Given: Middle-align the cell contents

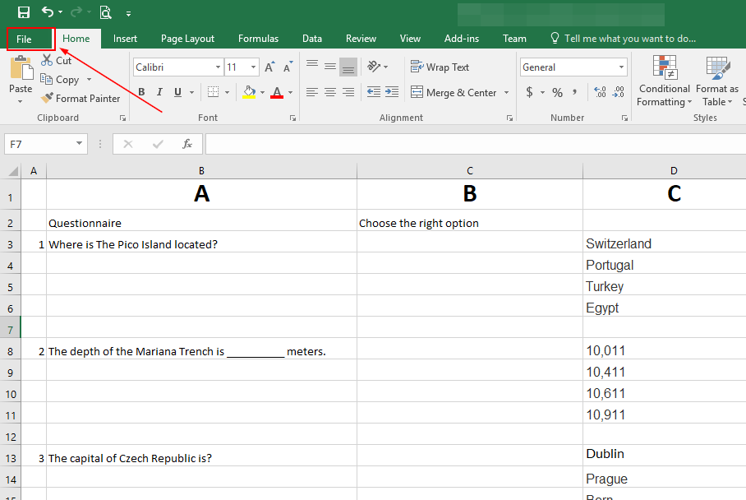Looking at the screenshot, I should pos(330,67).
